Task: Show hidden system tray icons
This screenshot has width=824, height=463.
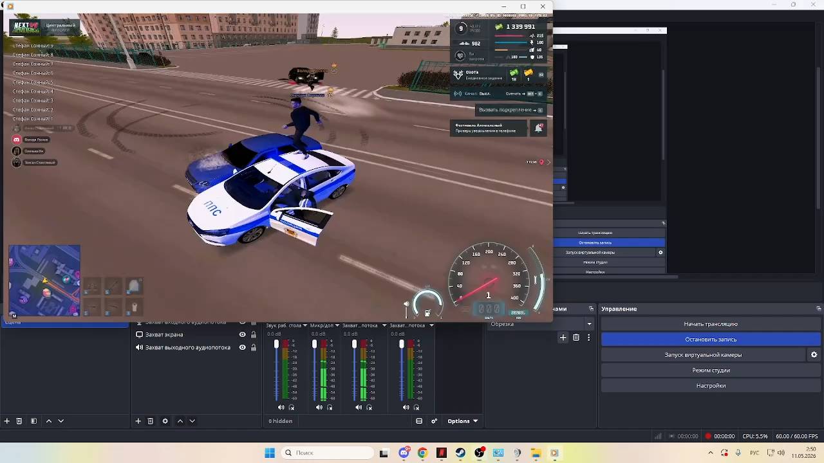Action: pos(710,453)
